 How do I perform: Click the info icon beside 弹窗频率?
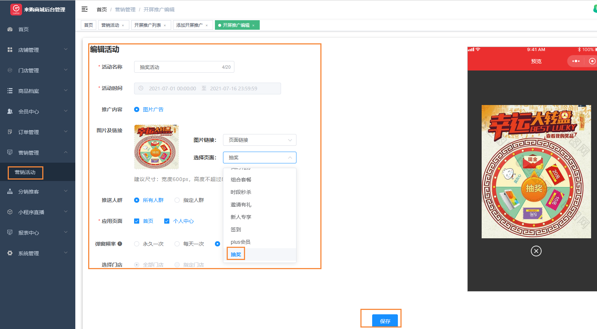pos(120,244)
